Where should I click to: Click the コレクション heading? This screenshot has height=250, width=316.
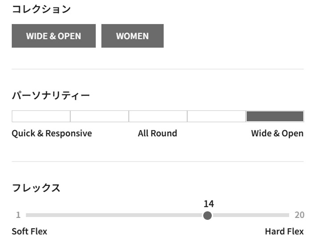click(x=41, y=9)
